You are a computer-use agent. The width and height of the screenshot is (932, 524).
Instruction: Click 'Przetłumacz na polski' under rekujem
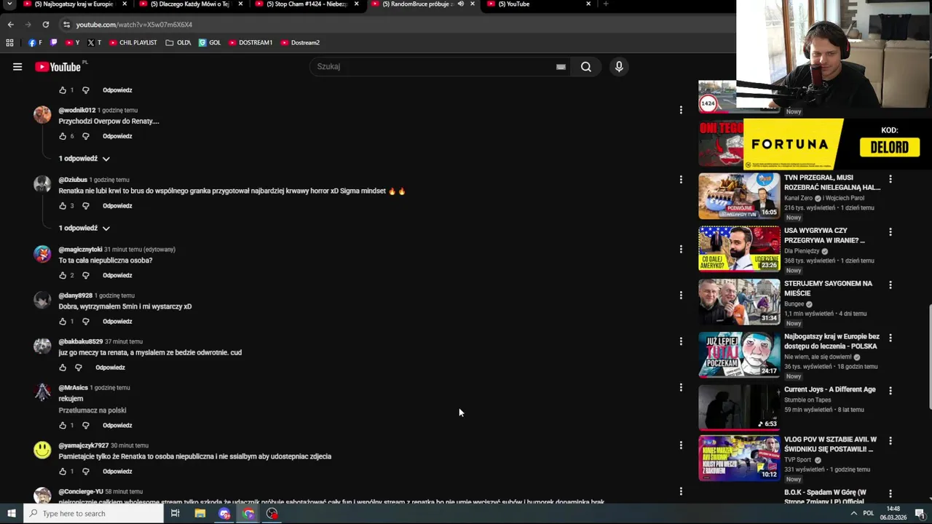pos(92,410)
